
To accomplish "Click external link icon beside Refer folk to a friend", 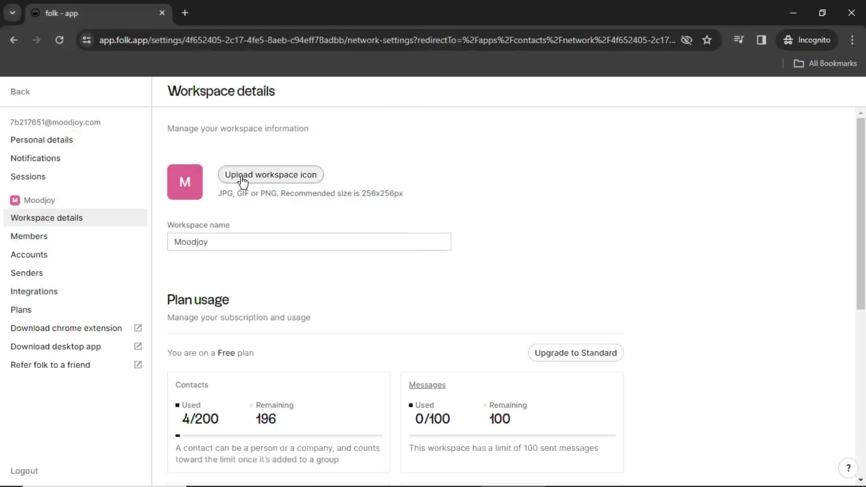I will (x=138, y=365).
